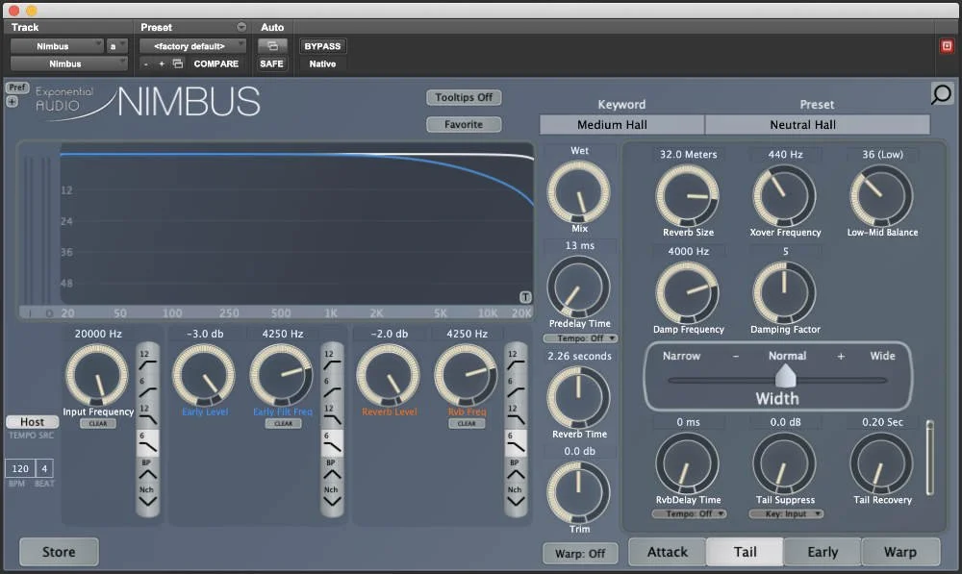The image size is (962, 574).
Task: Click the plus icon below Pref
Action: [x=12, y=101]
